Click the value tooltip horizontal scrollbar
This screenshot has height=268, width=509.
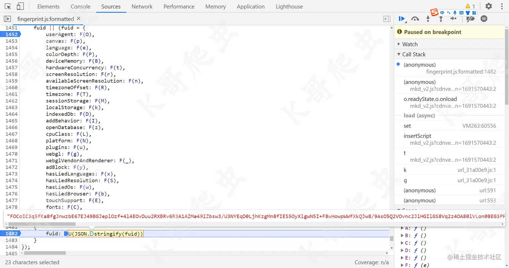coord(42,224)
